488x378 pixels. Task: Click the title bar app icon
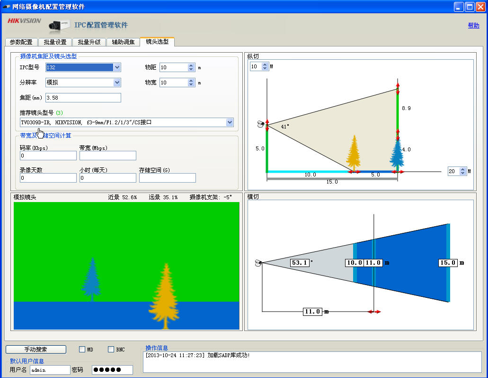[6, 7]
